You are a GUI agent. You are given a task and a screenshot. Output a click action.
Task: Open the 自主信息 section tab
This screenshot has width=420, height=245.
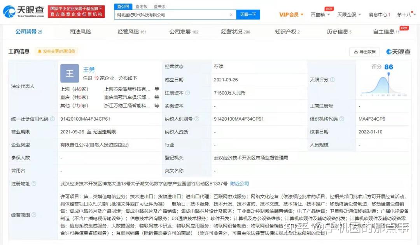point(386,32)
